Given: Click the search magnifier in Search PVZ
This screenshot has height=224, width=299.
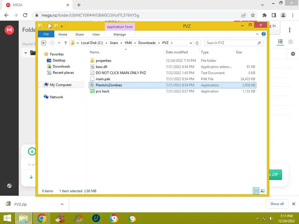Looking at the screenshot, I should pos(259,43).
